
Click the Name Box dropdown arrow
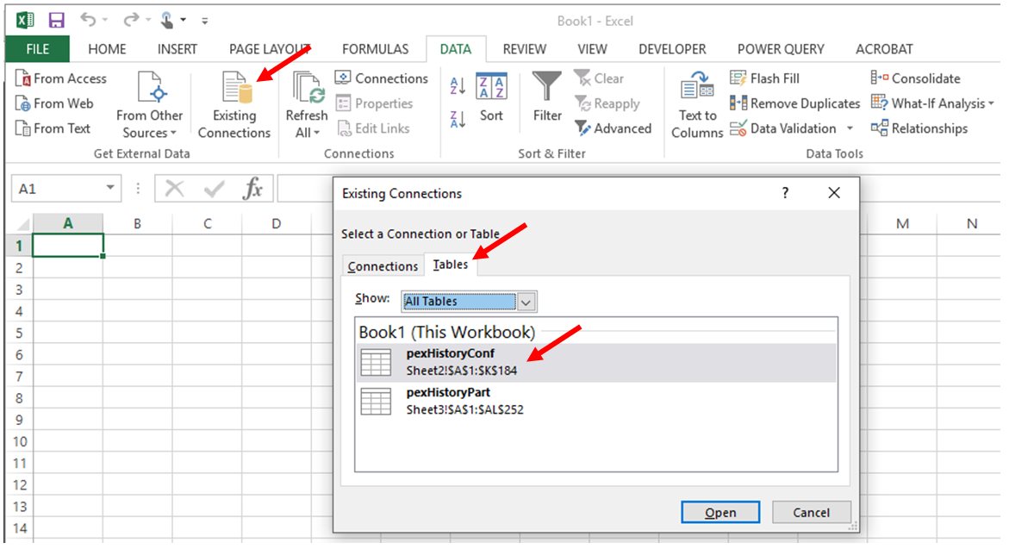pyautogui.click(x=110, y=187)
